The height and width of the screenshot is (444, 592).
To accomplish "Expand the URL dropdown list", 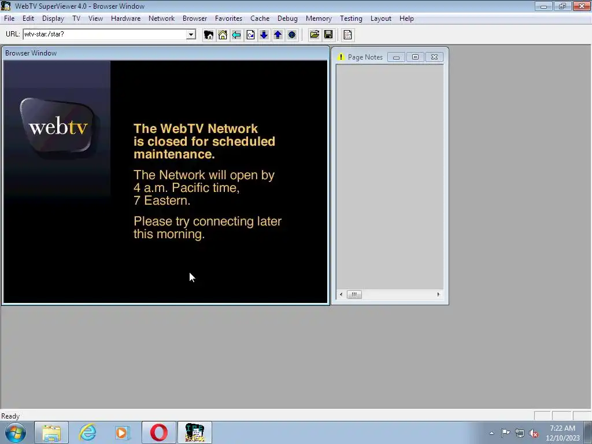I will click(x=191, y=34).
